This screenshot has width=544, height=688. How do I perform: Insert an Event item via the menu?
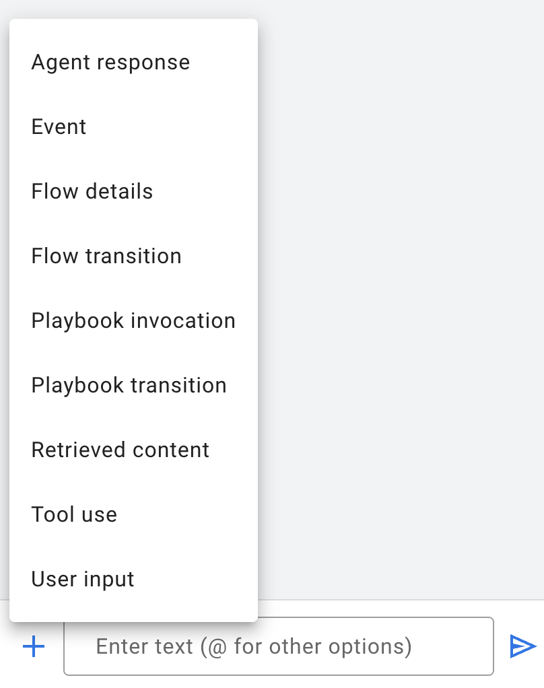[59, 127]
